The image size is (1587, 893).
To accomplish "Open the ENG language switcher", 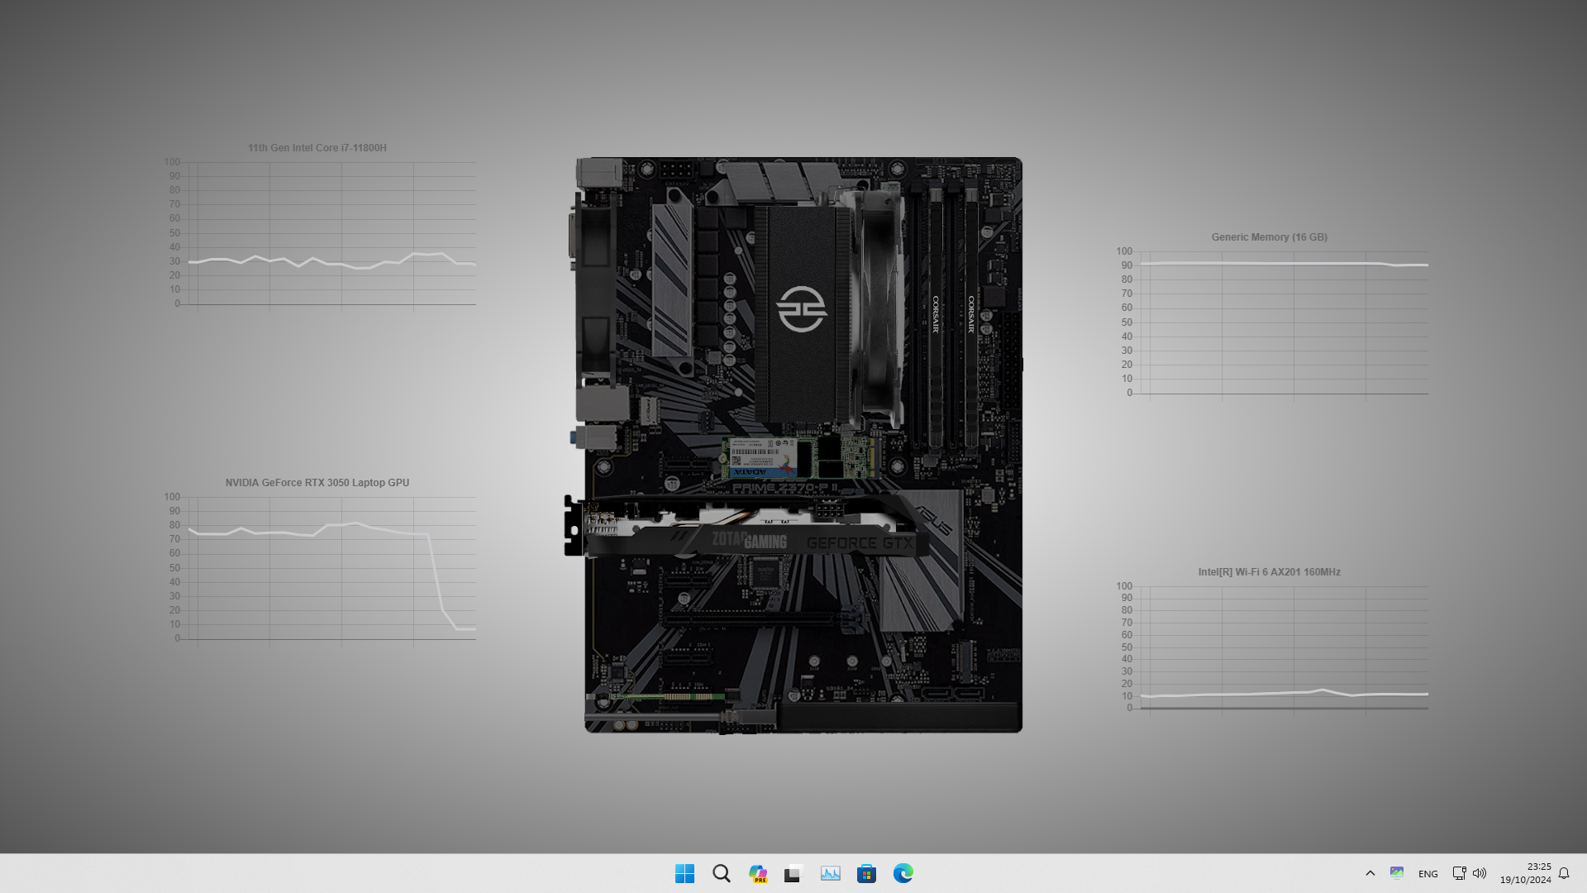I will (1427, 874).
